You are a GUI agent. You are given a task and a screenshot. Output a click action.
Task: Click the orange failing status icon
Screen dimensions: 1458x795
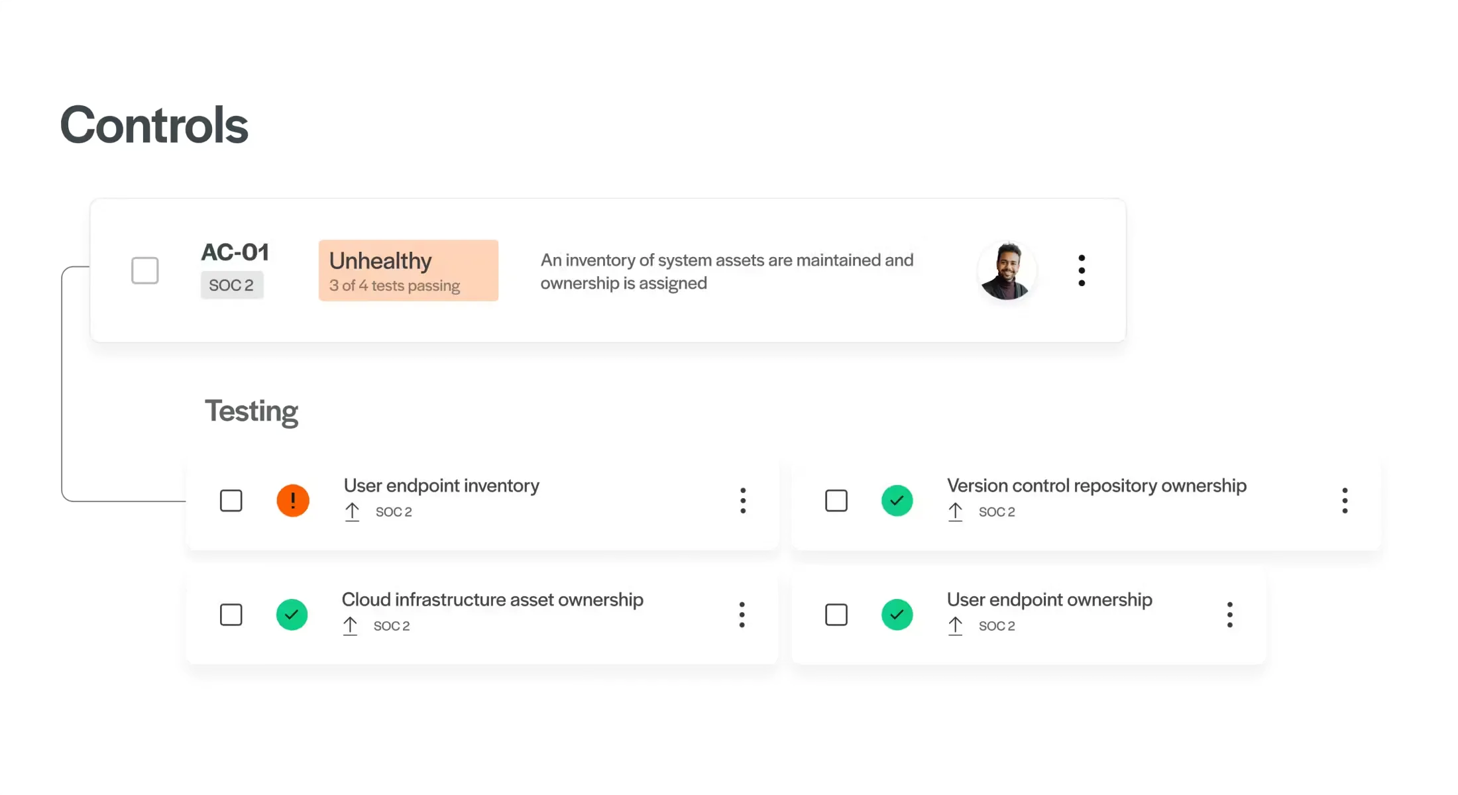[293, 501]
